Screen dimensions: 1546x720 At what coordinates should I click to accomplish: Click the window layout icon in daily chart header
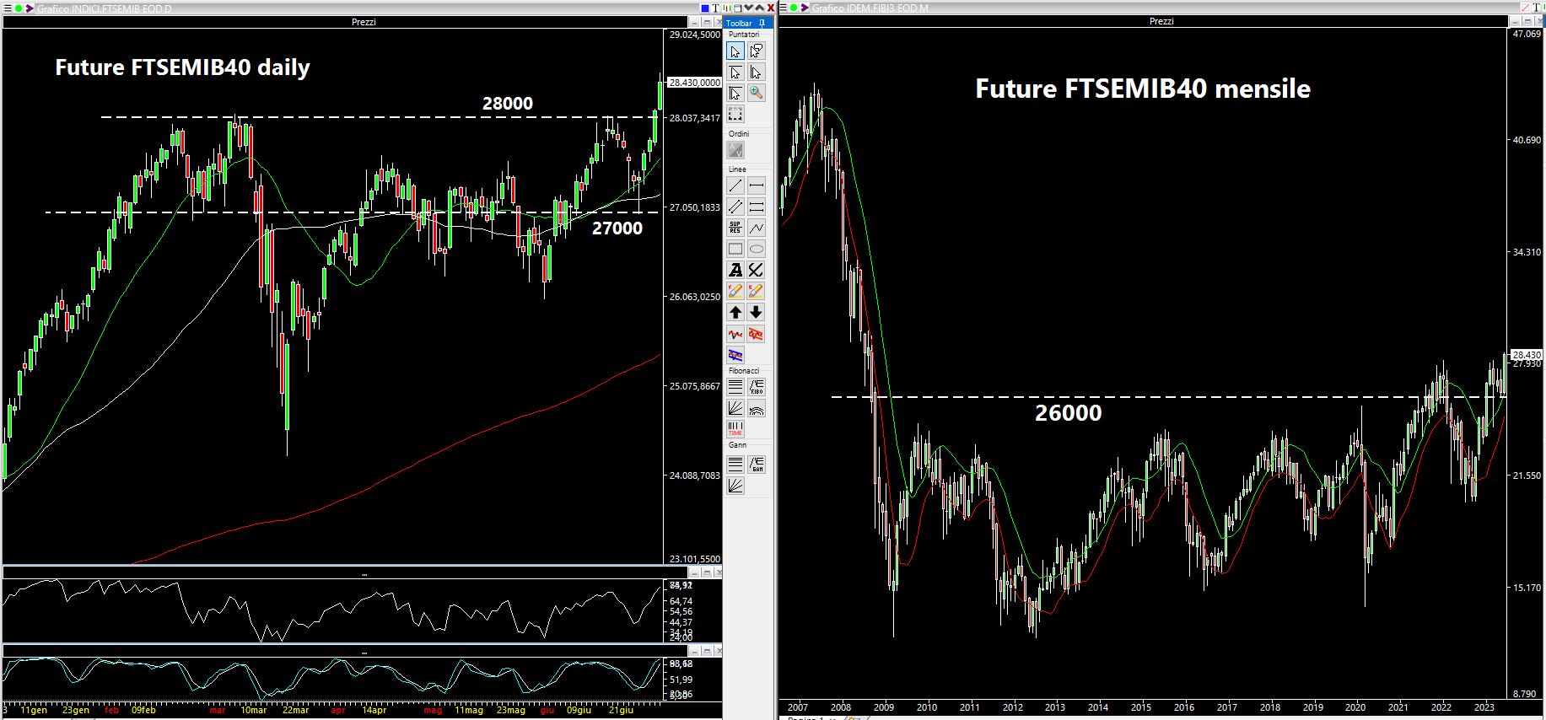[738, 8]
